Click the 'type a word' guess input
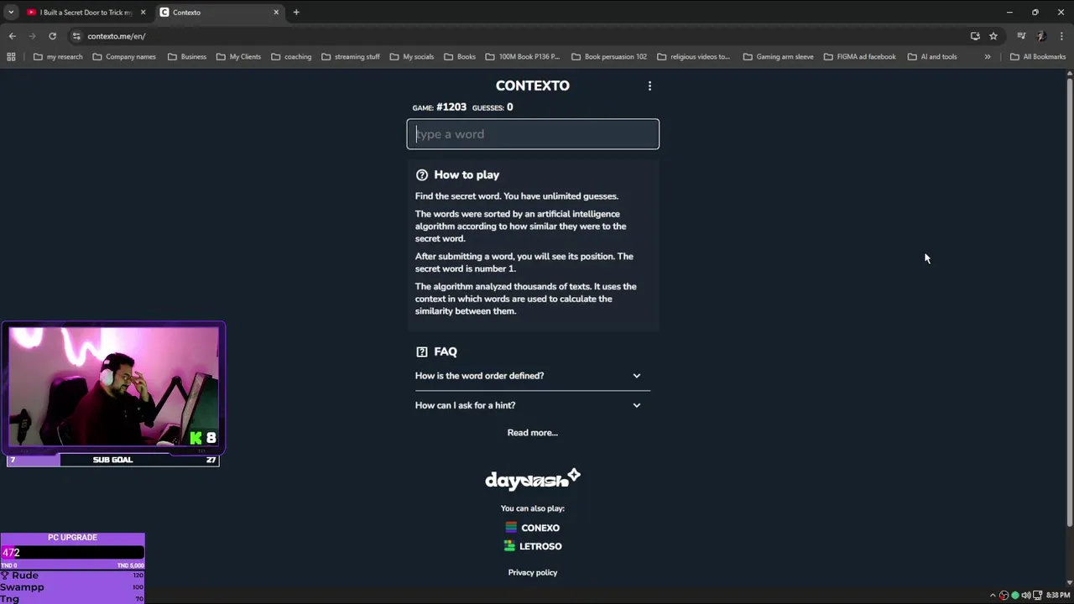The image size is (1074, 604). 533,134
